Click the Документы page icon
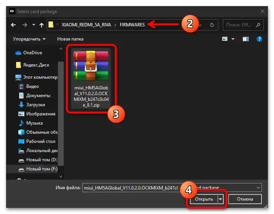 click(x=21, y=96)
